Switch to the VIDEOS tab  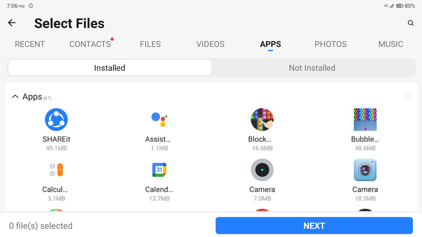coord(210,44)
